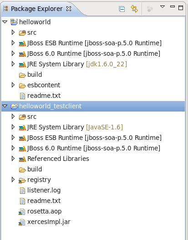Screen dimensions: 188x240
Task: Expand JRE System Library JavaSE-1.6
Action: (13, 127)
